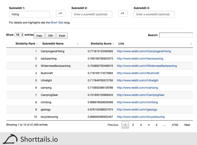This screenshot has width=197, height=145.
Task: Click the Subreddit 3 input field
Action: [x=154, y=14]
